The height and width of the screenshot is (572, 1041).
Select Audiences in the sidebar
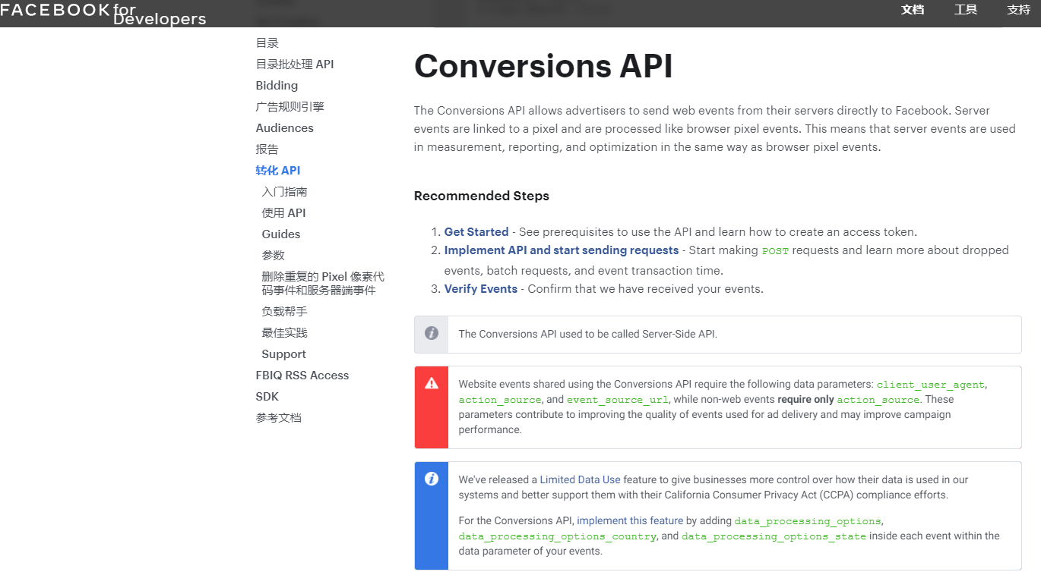point(285,128)
